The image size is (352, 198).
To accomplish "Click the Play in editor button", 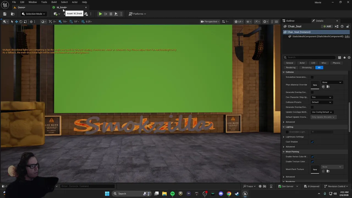I will click(100, 14).
